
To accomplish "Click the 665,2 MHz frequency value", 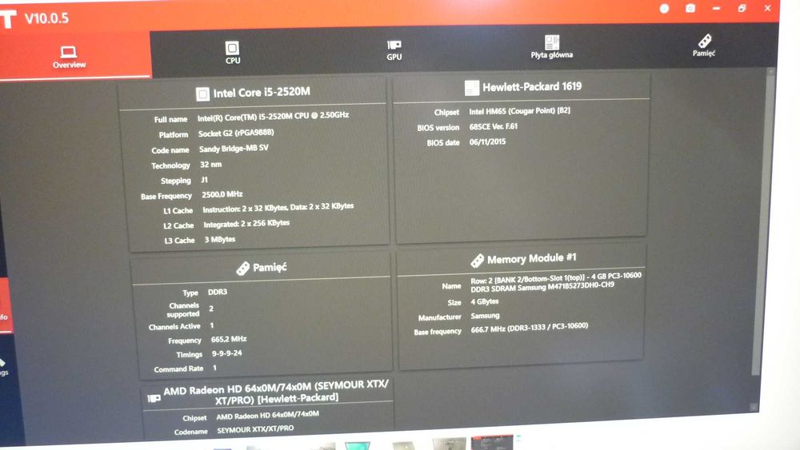I will point(229,339).
